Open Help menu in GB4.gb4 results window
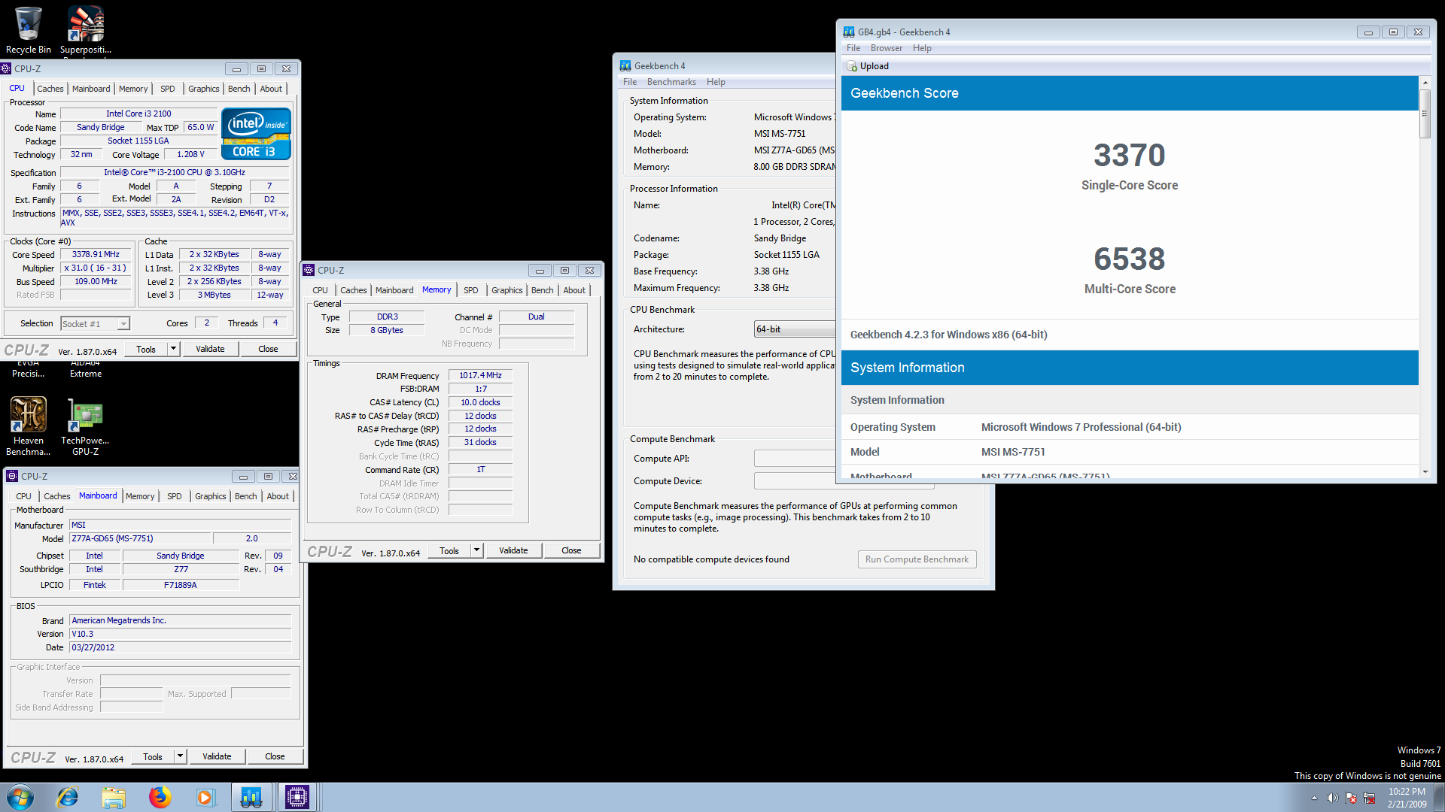Image resolution: width=1445 pixels, height=812 pixels. (922, 48)
